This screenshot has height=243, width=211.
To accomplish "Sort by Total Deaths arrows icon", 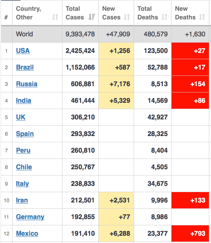I will click(165, 17).
